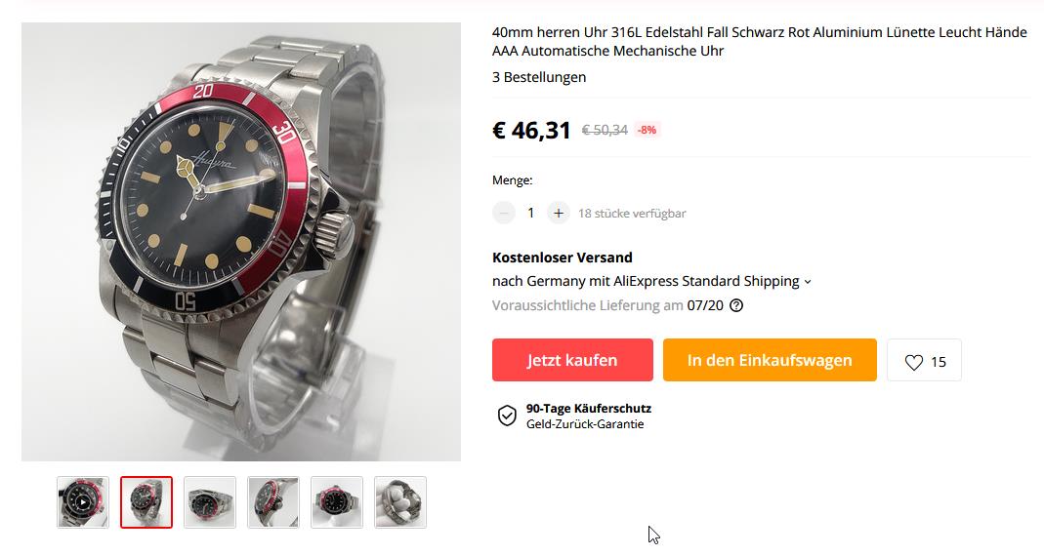Click the '3 Bestellungen' orders text
This screenshot has height=556, width=1044.
(539, 77)
